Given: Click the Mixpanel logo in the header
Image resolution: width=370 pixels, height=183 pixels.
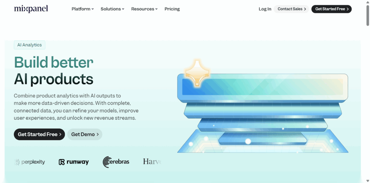Looking at the screenshot, I should pyautogui.click(x=31, y=9).
